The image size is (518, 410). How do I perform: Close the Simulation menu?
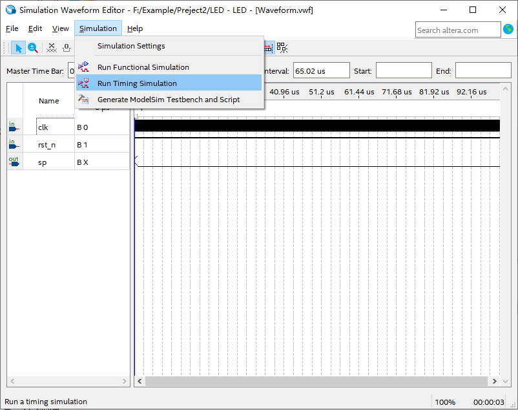(x=98, y=28)
